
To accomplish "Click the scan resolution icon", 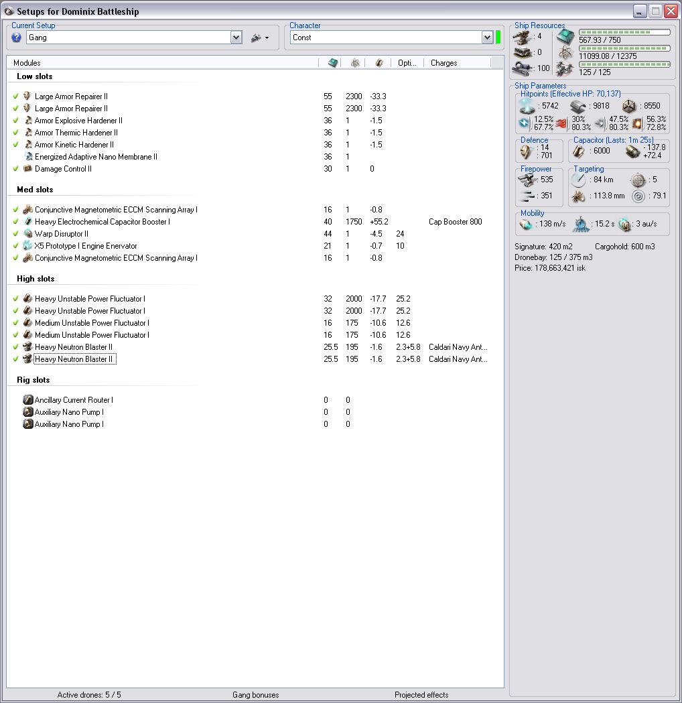I will [x=578, y=196].
